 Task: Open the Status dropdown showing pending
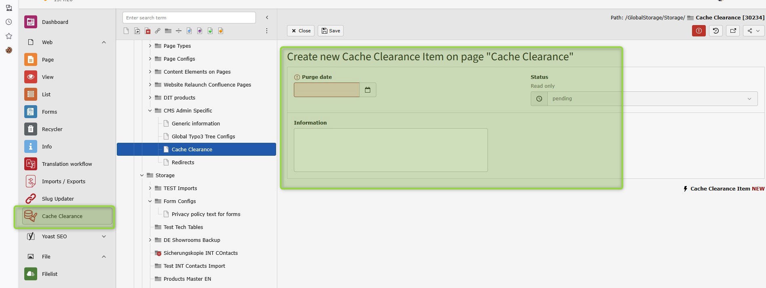pos(652,99)
